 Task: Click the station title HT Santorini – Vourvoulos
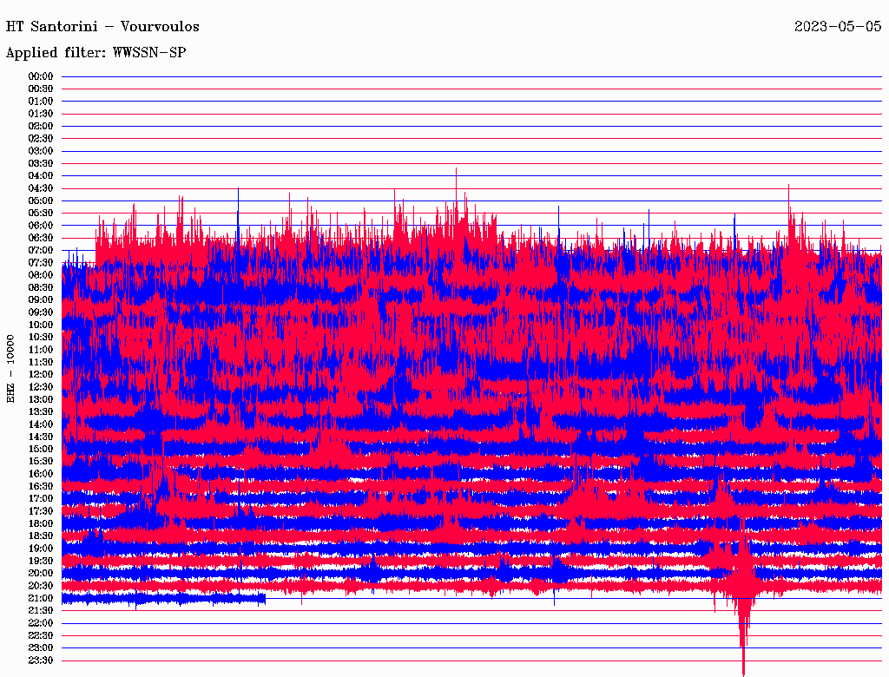(102, 27)
